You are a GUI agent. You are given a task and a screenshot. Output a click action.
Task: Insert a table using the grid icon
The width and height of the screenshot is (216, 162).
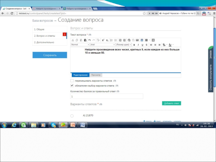click(146, 40)
